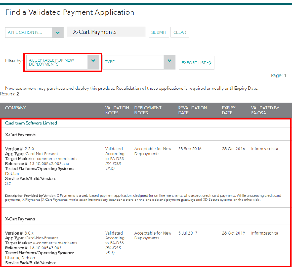
Task: Select the Version # 3.0.x text
Action: [19, 233]
